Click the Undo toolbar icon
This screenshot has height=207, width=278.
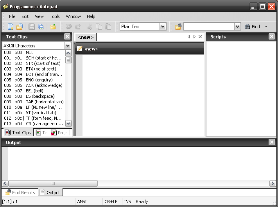pyautogui.click(x=69, y=27)
